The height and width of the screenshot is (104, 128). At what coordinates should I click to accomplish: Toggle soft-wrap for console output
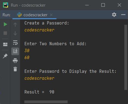click(15, 43)
